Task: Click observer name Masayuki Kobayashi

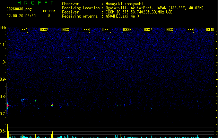Action: click(x=124, y=4)
